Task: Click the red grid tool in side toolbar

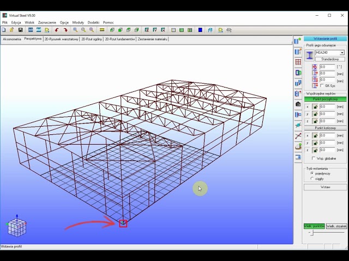Action: click(298, 62)
